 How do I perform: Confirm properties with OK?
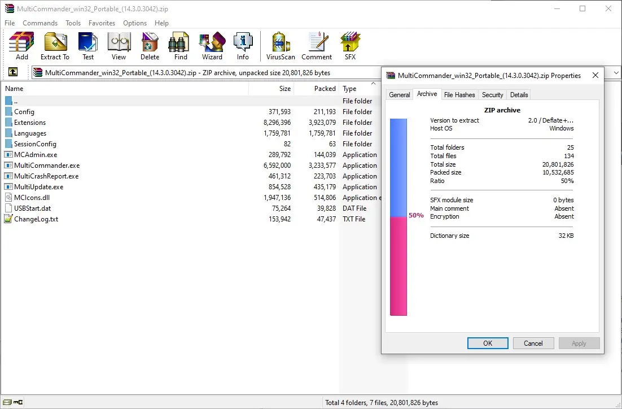pos(487,343)
